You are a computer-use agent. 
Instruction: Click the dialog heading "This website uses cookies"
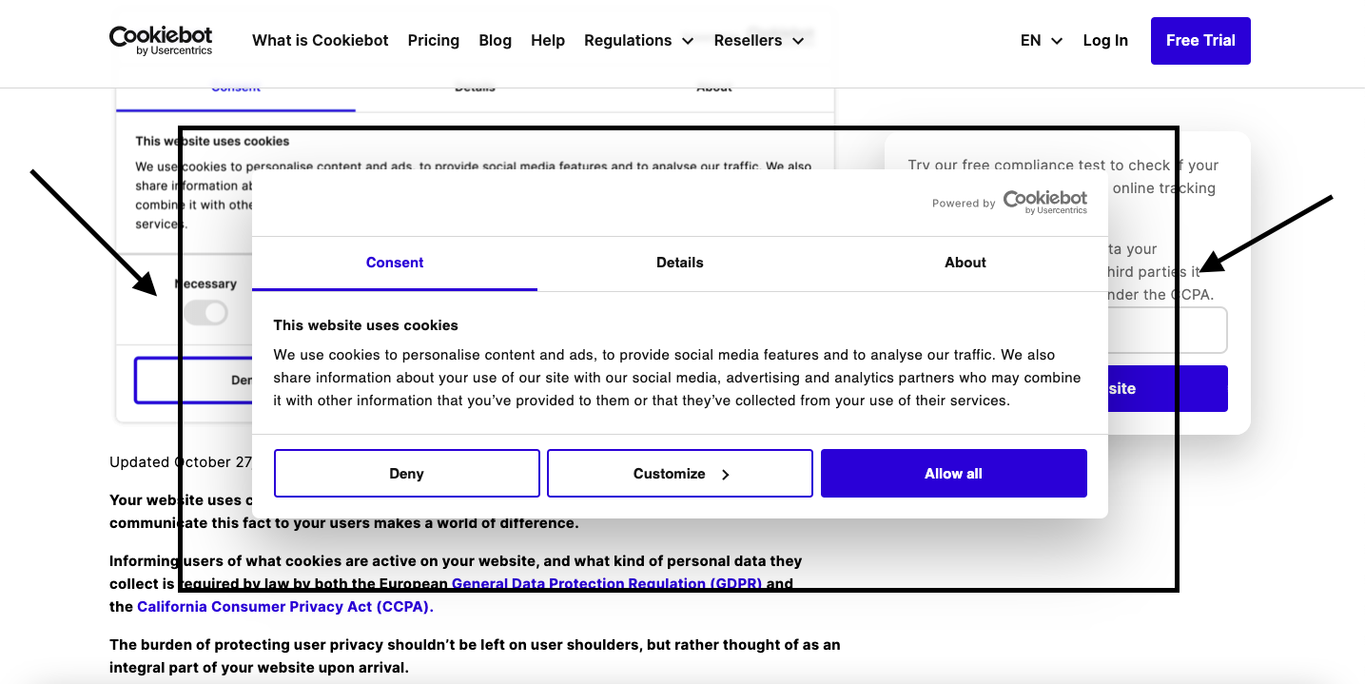pos(366,325)
